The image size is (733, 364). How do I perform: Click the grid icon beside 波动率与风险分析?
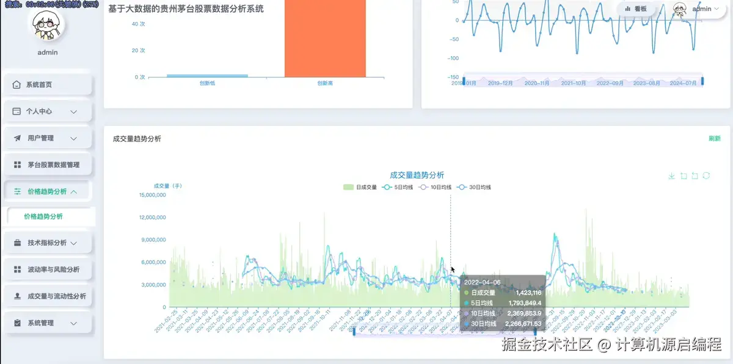[x=16, y=269]
